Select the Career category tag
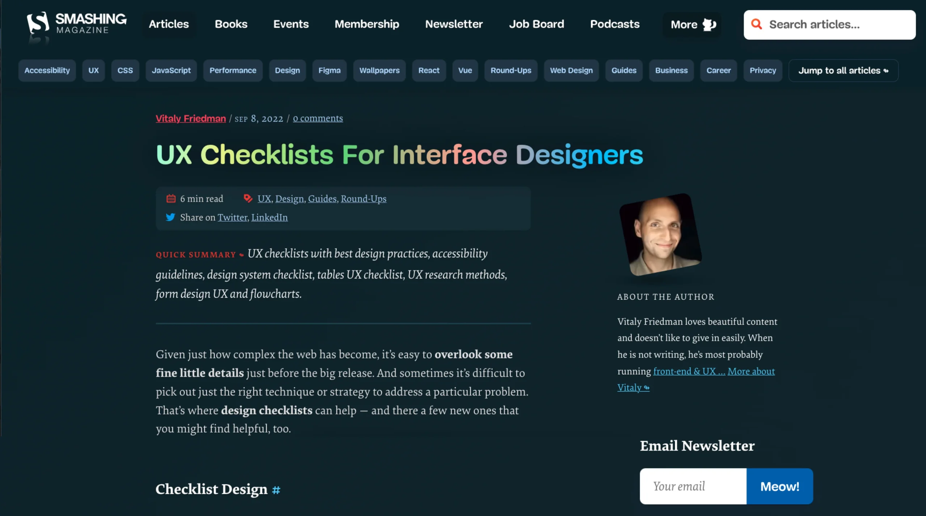The width and height of the screenshot is (926, 516). [719, 71]
